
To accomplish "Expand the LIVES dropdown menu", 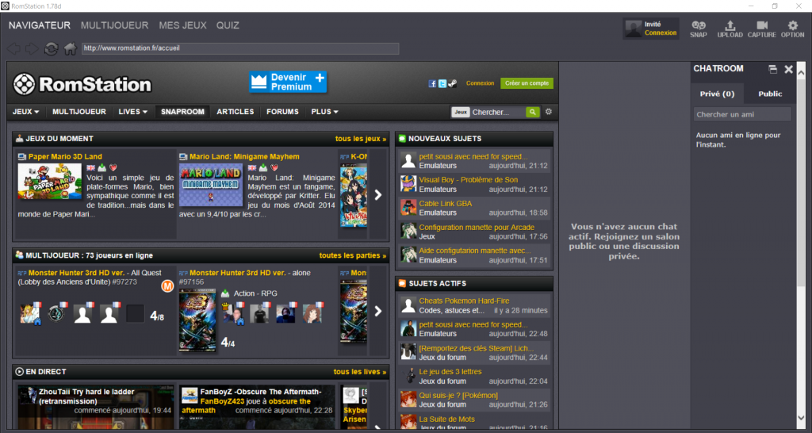I will coord(133,112).
